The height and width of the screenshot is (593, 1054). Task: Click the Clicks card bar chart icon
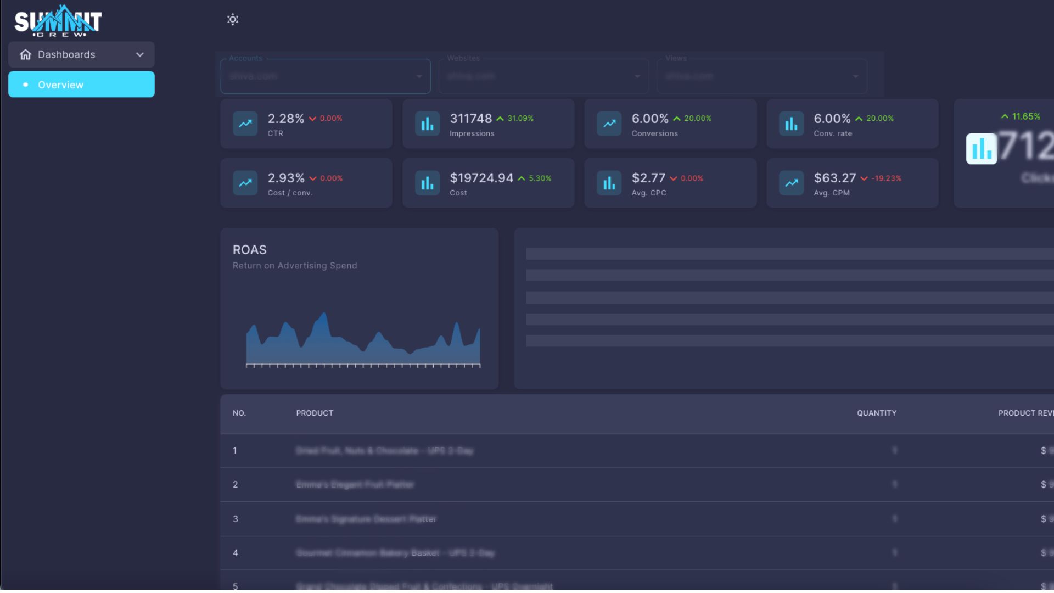[982, 149]
